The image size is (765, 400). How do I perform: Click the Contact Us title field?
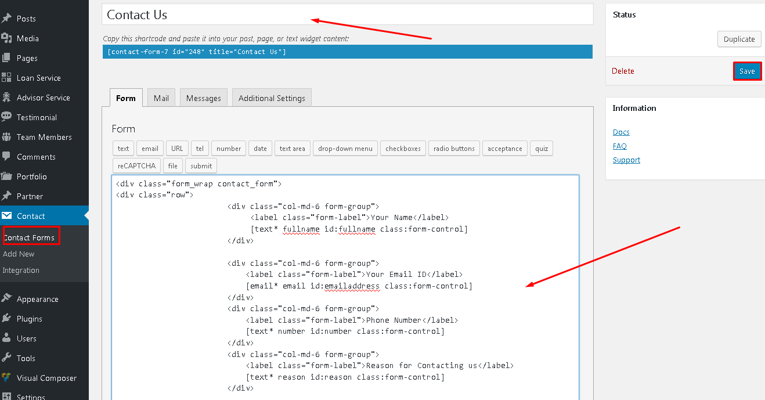(347, 15)
